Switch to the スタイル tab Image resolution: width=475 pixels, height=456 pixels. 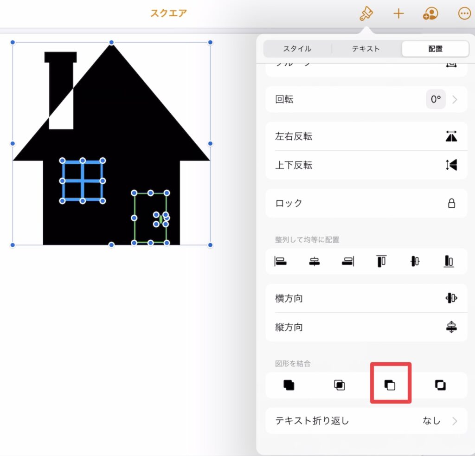tap(297, 49)
